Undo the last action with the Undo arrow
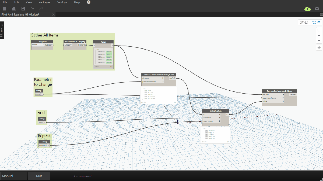 31,8
